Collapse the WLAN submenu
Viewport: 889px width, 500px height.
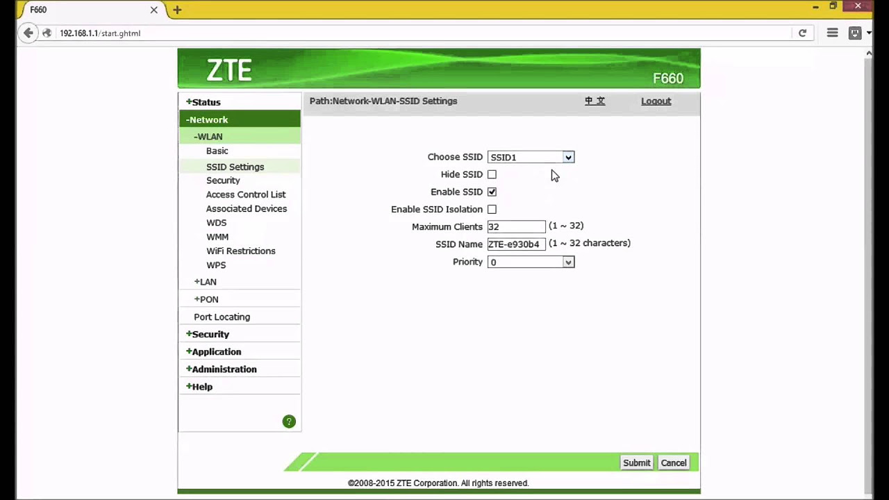(x=208, y=137)
